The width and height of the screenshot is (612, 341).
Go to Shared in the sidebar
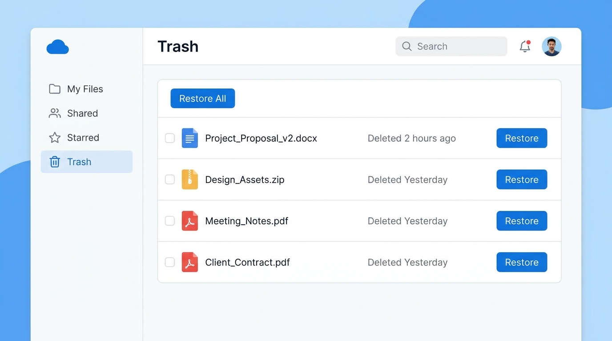(x=82, y=113)
